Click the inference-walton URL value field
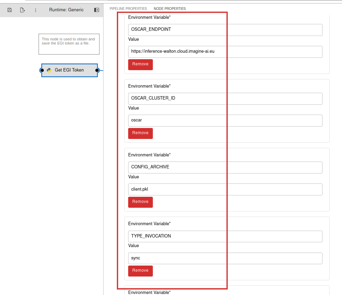The width and height of the screenshot is (342, 295). (225, 52)
